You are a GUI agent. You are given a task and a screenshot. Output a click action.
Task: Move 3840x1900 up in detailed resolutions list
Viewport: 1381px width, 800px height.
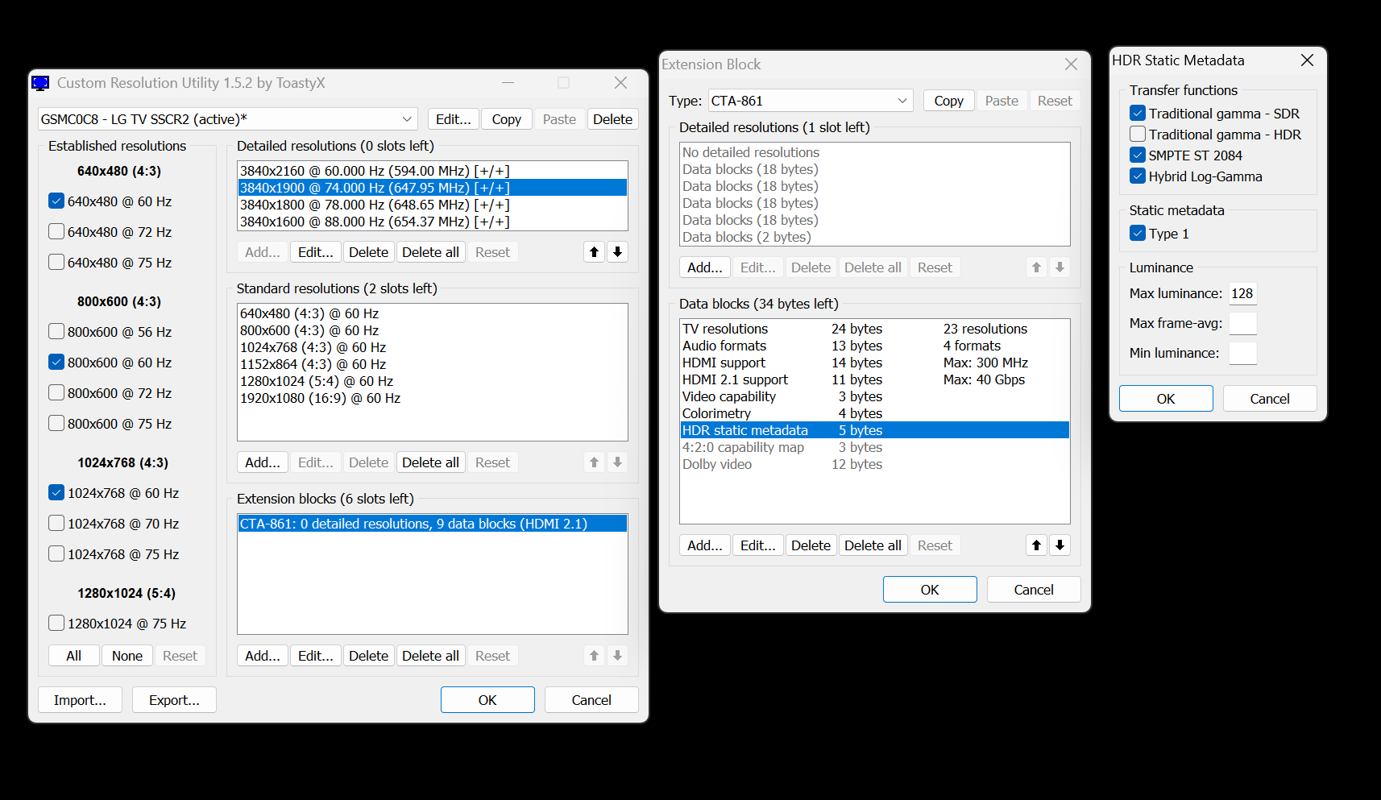pyautogui.click(x=594, y=251)
